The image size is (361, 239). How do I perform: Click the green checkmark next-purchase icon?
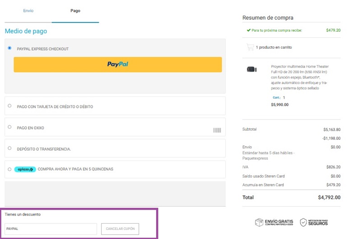click(249, 30)
